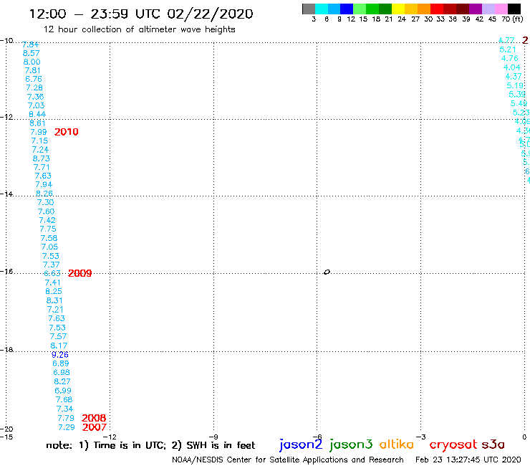Click the 8.17 wave height value
Viewport: 530px width, 466px height.
tap(59, 346)
